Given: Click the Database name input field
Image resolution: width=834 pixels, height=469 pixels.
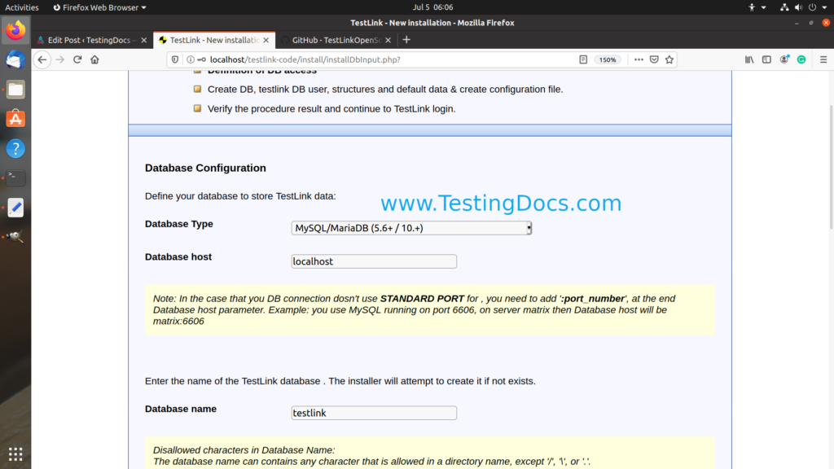Looking at the screenshot, I should (374, 413).
